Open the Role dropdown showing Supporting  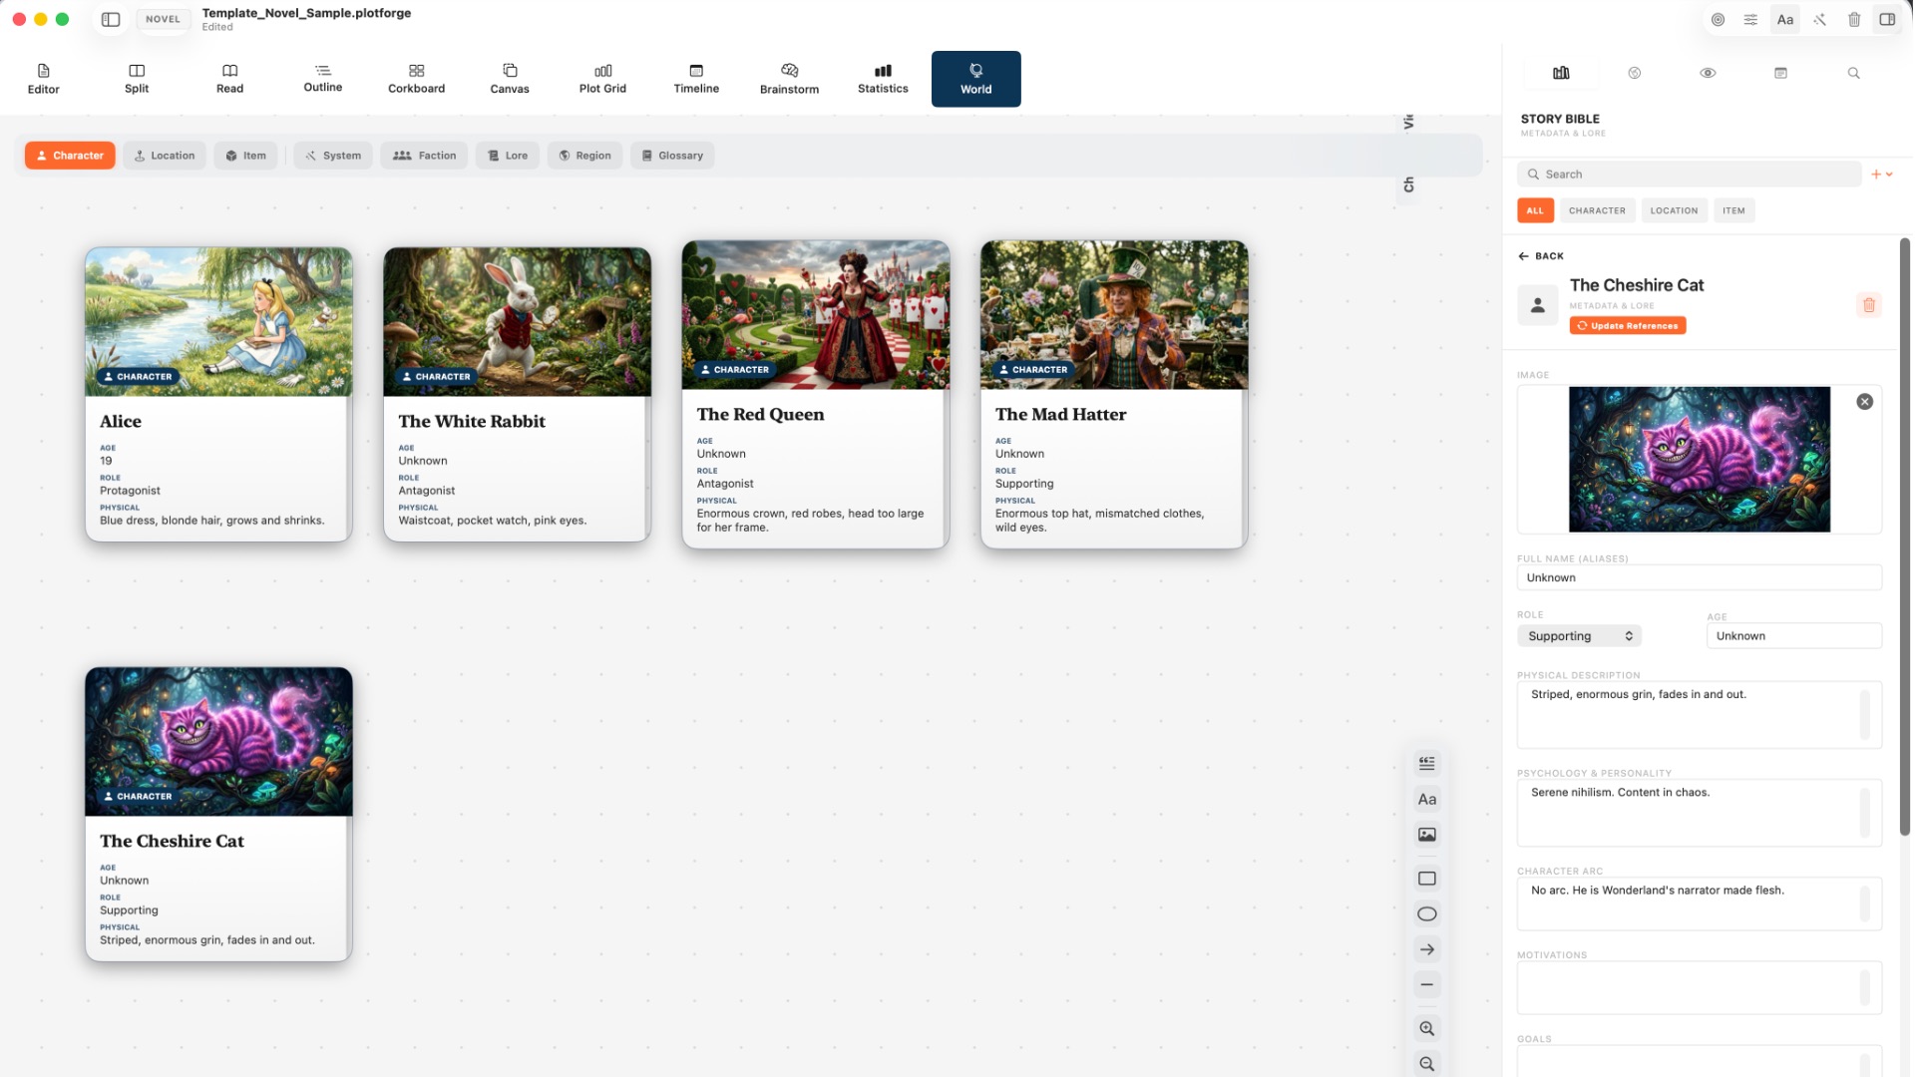point(1579,636)
